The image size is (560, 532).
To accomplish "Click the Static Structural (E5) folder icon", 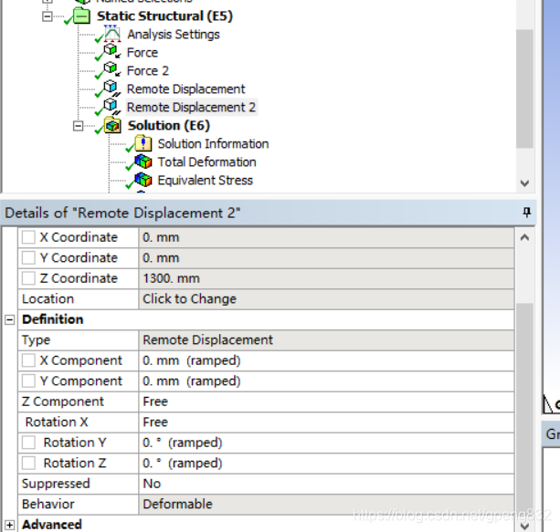I will (81, 16).
